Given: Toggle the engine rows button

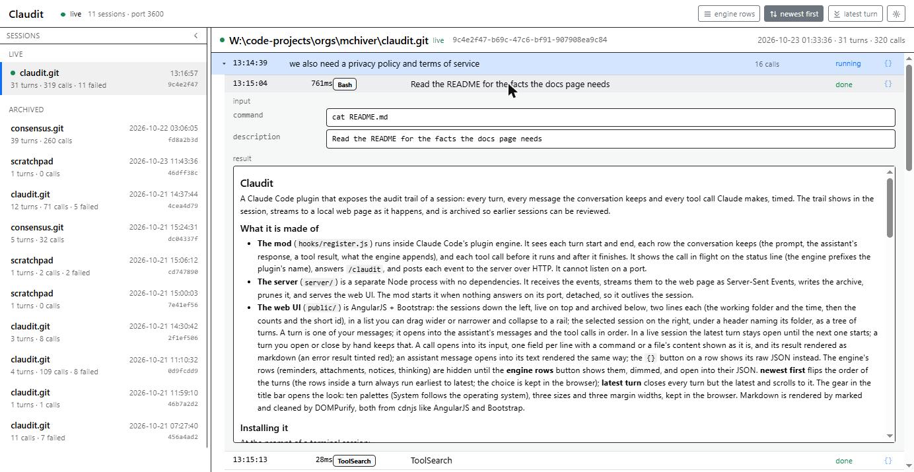Looking at the screenshot, I should [729, 13].
